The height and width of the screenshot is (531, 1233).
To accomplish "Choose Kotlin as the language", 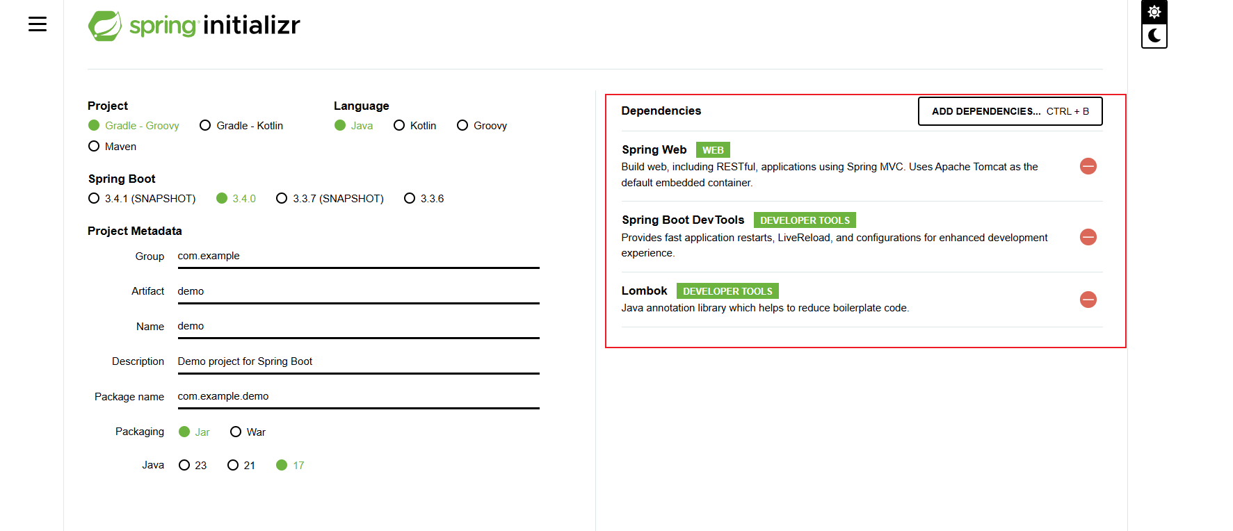I will 415,126.
